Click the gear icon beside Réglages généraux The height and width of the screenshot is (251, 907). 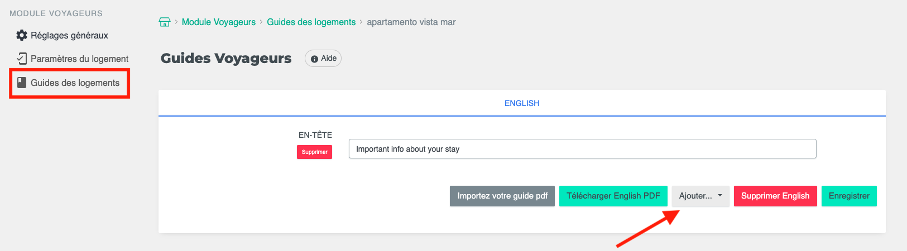(22, 35)
